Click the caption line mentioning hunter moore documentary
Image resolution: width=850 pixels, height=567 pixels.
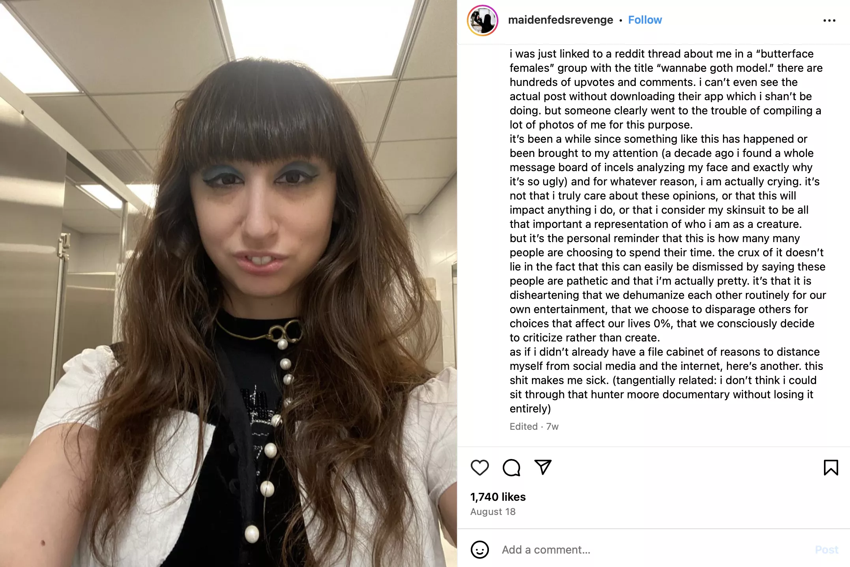click(x=661, y=395)
